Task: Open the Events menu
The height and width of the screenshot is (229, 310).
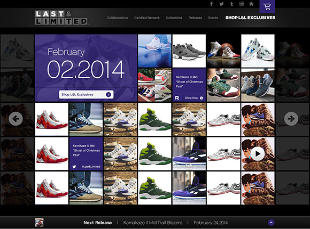Action: coord(213,18)
